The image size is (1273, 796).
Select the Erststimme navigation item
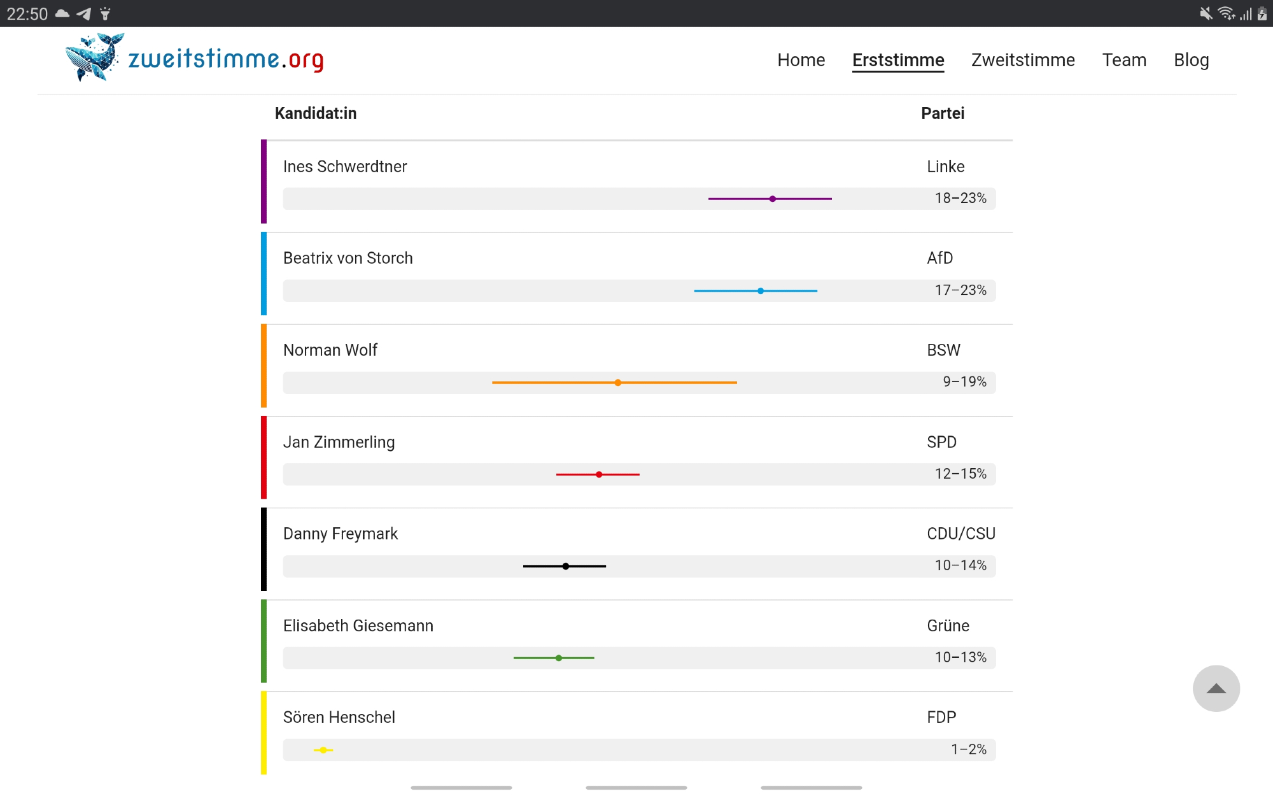pyautogui.click(x=898, y=60)
